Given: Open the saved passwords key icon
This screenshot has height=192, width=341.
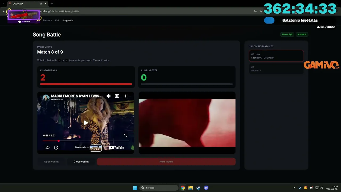Looking at the screenshot, I should click(255, 11).
